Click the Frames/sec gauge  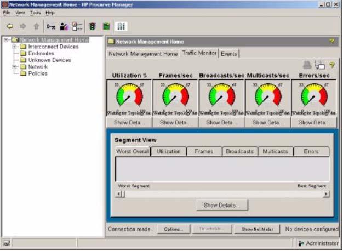click(x=175, y=98)
